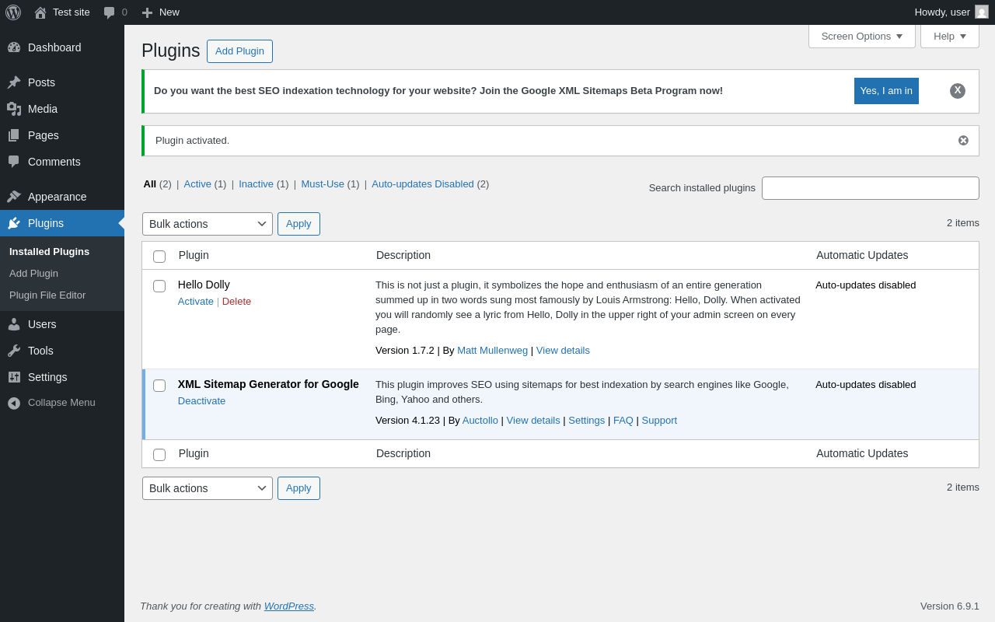
Task: Open Media via its sidebar icon
Action: pos(14,109)
